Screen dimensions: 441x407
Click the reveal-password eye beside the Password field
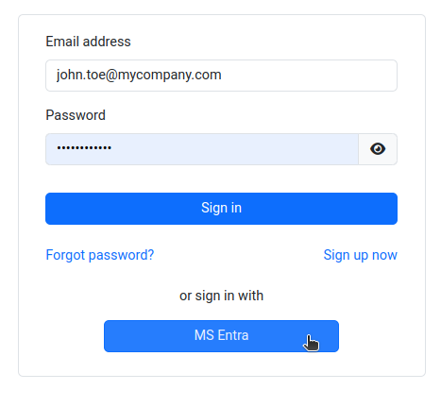click(378, 149)
